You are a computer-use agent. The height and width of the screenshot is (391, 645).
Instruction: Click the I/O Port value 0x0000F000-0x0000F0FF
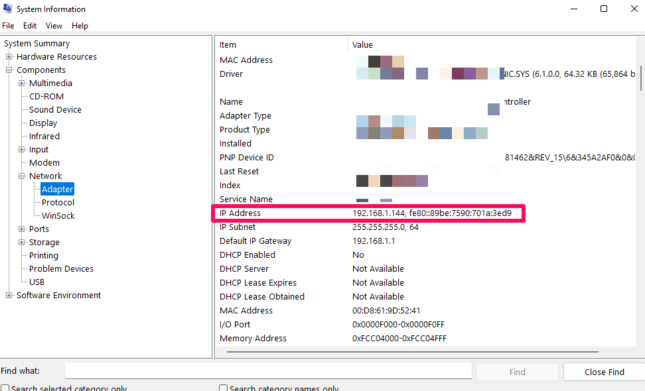[x=398, y=325]
